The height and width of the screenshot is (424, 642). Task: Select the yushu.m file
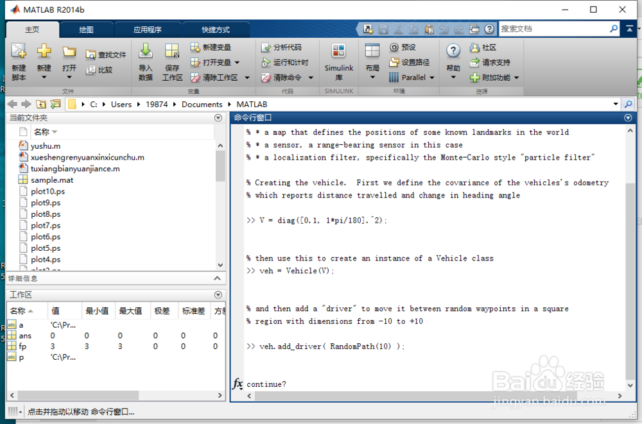coord(45,146)
